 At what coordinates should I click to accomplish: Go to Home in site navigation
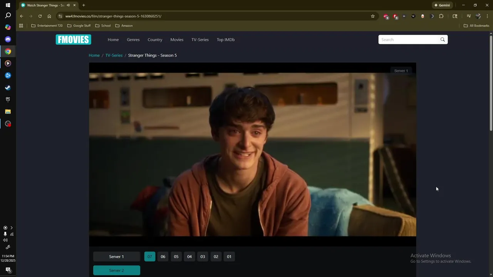pyautogui.click(x=113, y=40)
